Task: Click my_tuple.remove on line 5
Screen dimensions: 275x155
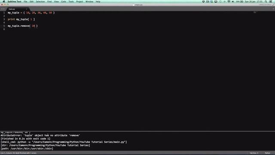Action: click(18, 26)
